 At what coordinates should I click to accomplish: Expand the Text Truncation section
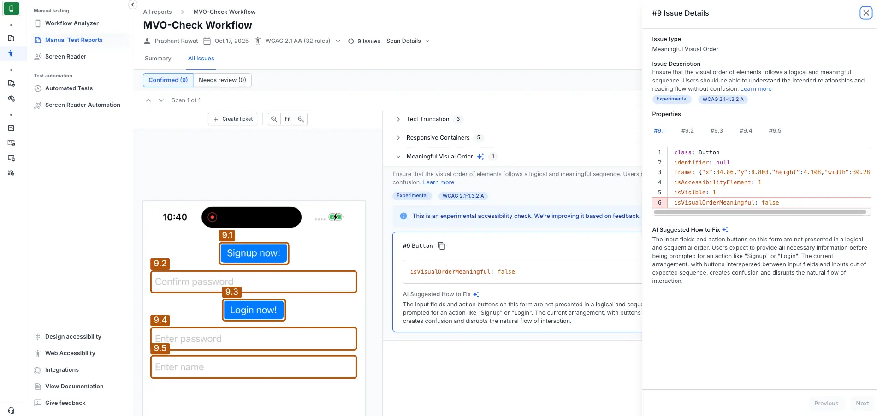pyautogui.click(x=398, y=119)
